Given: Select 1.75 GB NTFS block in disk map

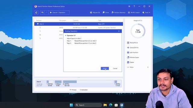Looking at the screenshot, I should pyautogui.click(x=117, y=83).
